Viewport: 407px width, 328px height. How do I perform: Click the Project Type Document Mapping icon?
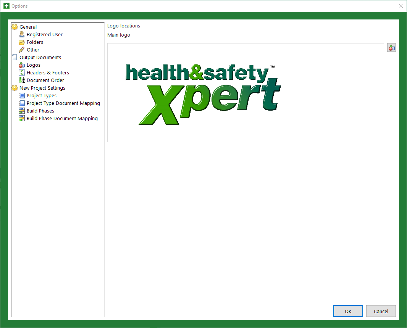pyautogui.click(x=22, y=103)
